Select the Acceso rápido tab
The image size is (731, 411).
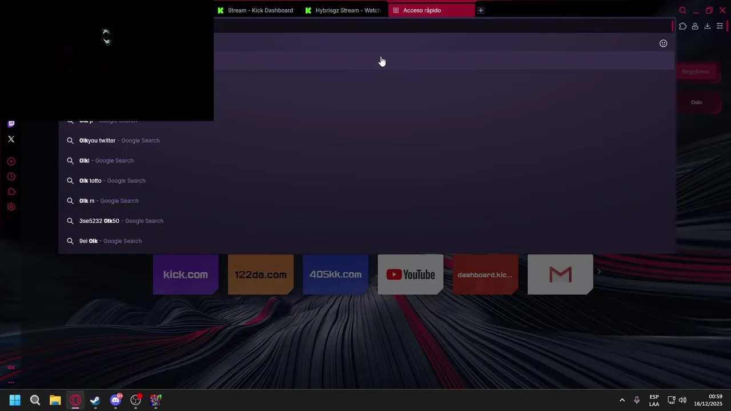(x=431, y=10)
